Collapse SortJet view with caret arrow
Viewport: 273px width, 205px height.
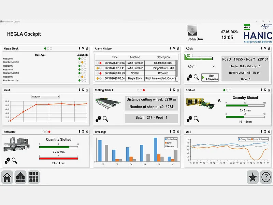tap(219, 100)
